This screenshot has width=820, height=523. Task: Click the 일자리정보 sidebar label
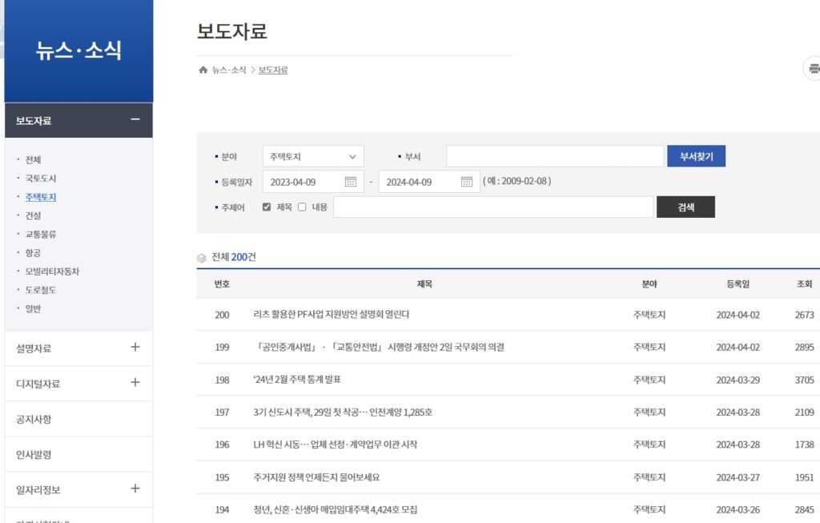(38, 490)
